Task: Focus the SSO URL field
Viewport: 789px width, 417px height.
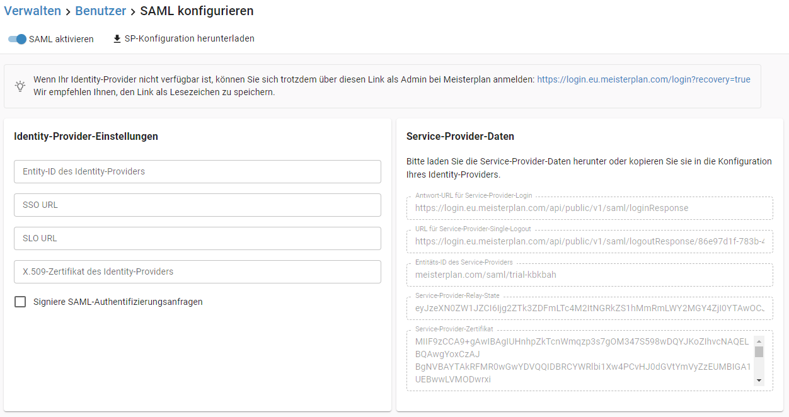Action: pyautogui.click(x=197, y=205)
